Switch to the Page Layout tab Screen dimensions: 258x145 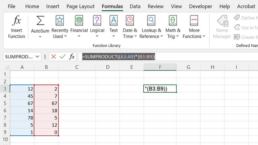click(x=80, y=6)
